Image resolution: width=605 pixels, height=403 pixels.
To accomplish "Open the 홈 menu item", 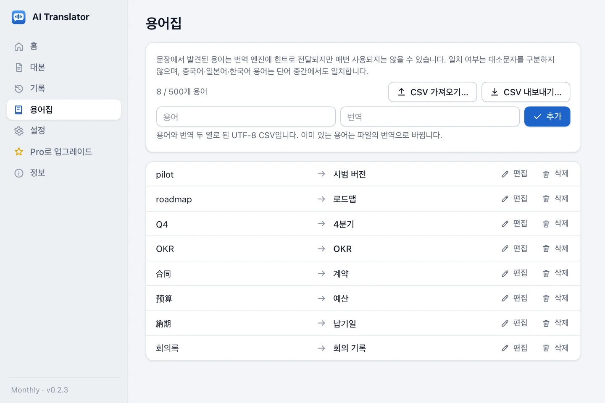I will (64, 46).
